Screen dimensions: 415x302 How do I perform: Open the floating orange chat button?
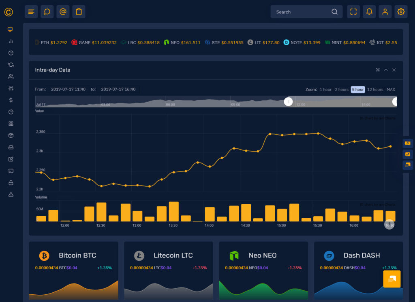[392, 279]
